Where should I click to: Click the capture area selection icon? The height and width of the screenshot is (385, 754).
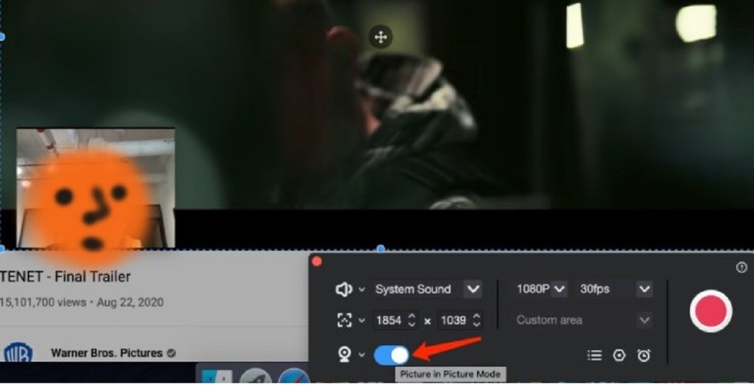click(344, 320)
